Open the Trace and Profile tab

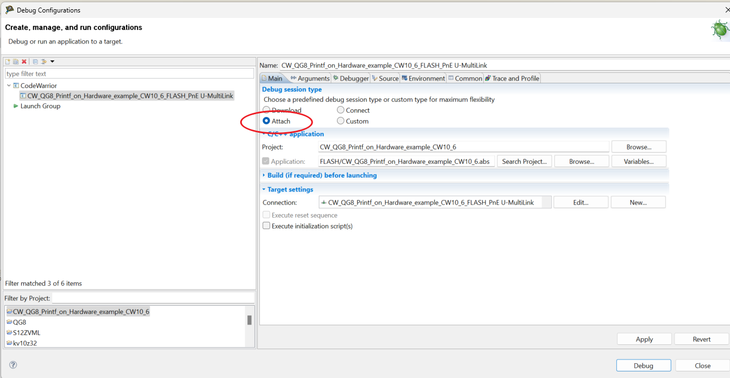click(512, 78)
